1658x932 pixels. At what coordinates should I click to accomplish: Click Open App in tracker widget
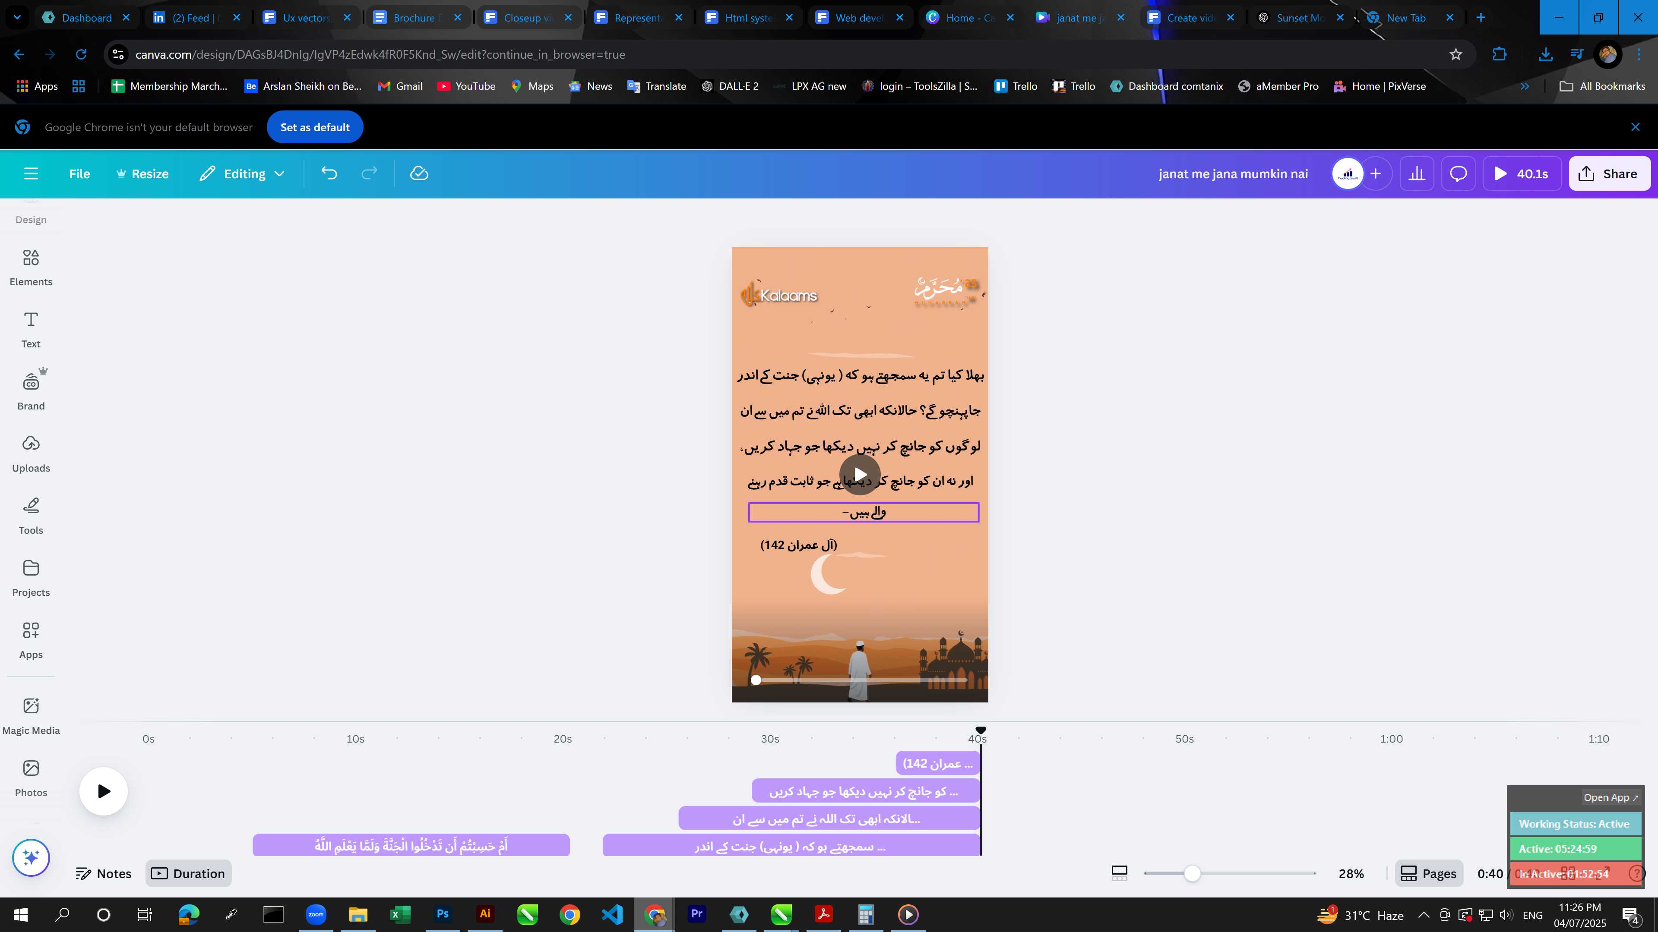[x=1611, y=797]
